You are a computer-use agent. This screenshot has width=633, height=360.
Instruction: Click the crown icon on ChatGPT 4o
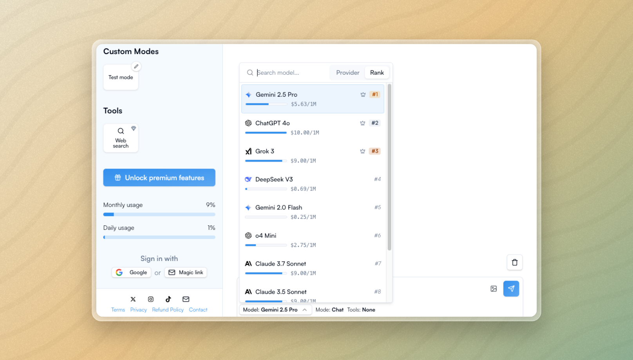363,123
